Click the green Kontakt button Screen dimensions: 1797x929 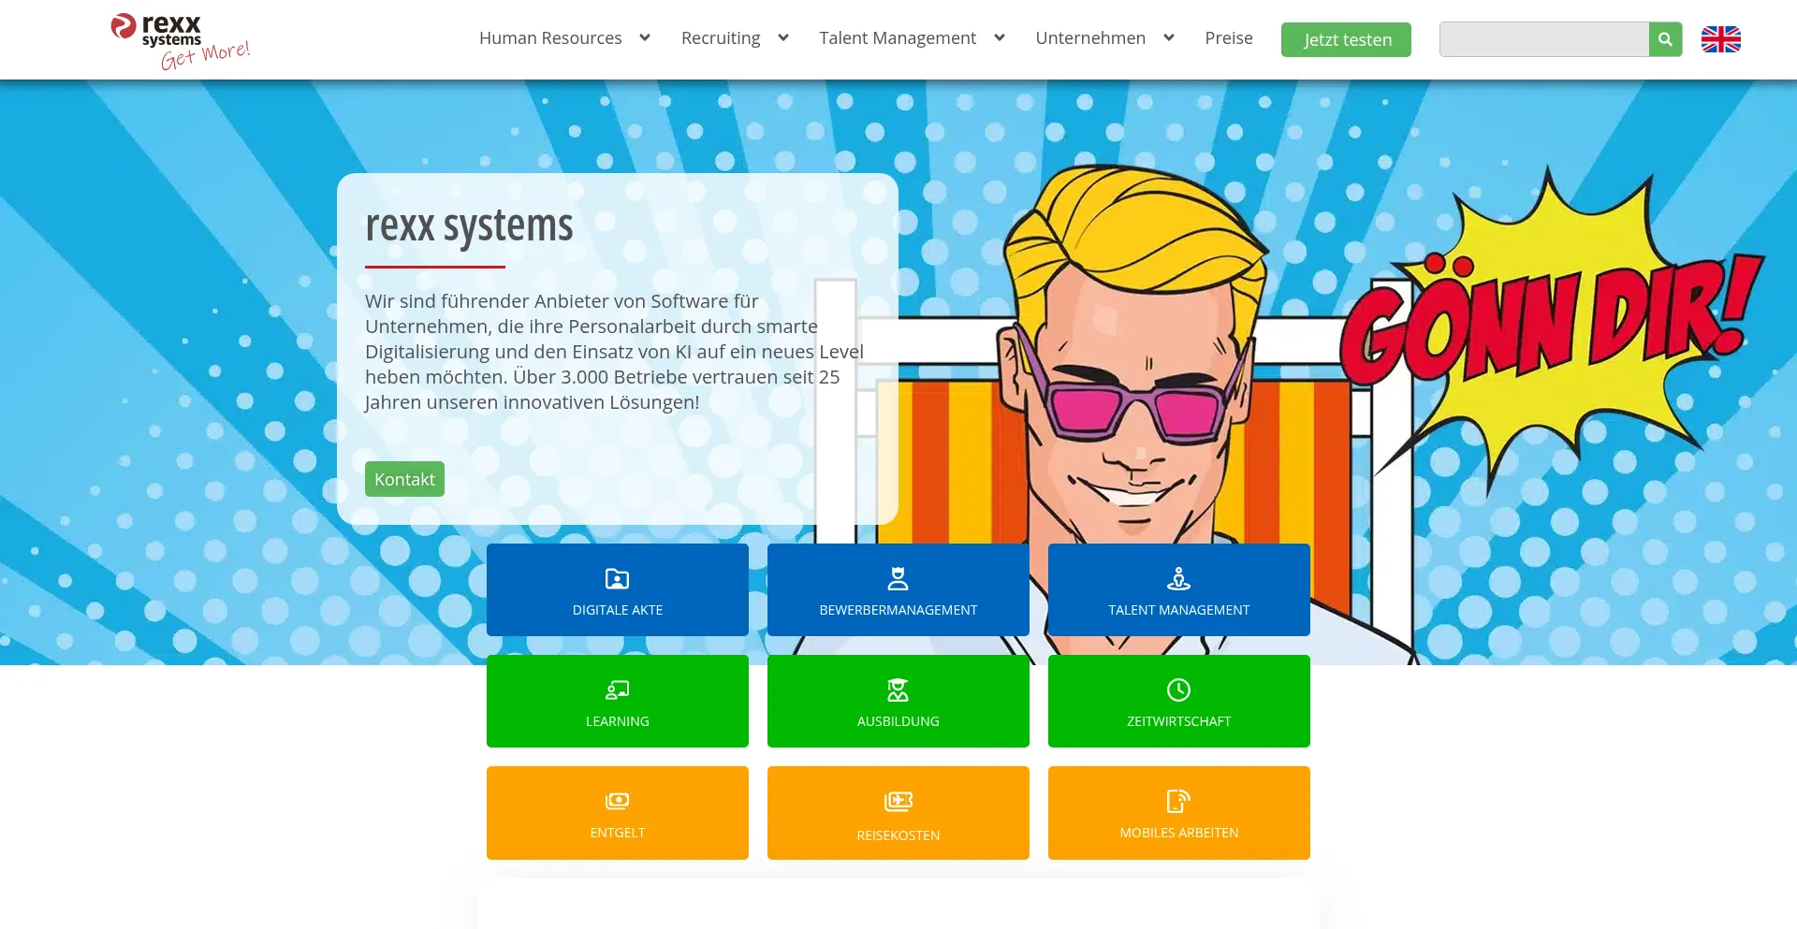pos(404,479)
